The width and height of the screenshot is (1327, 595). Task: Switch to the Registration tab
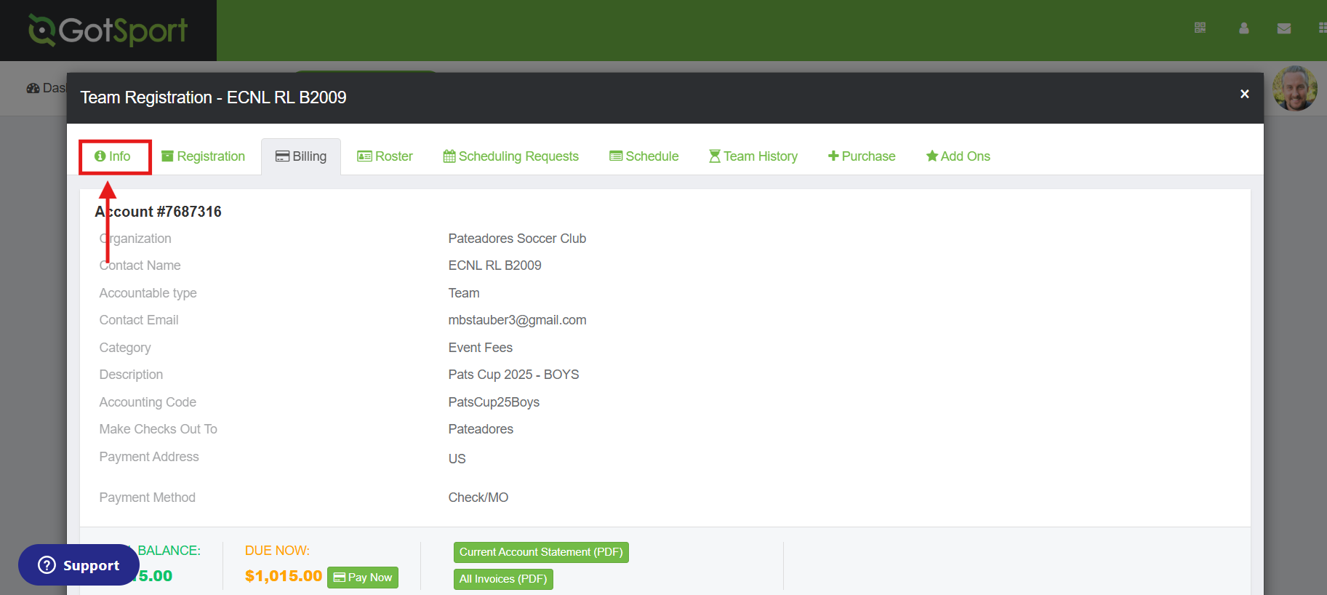coord(204,156)
